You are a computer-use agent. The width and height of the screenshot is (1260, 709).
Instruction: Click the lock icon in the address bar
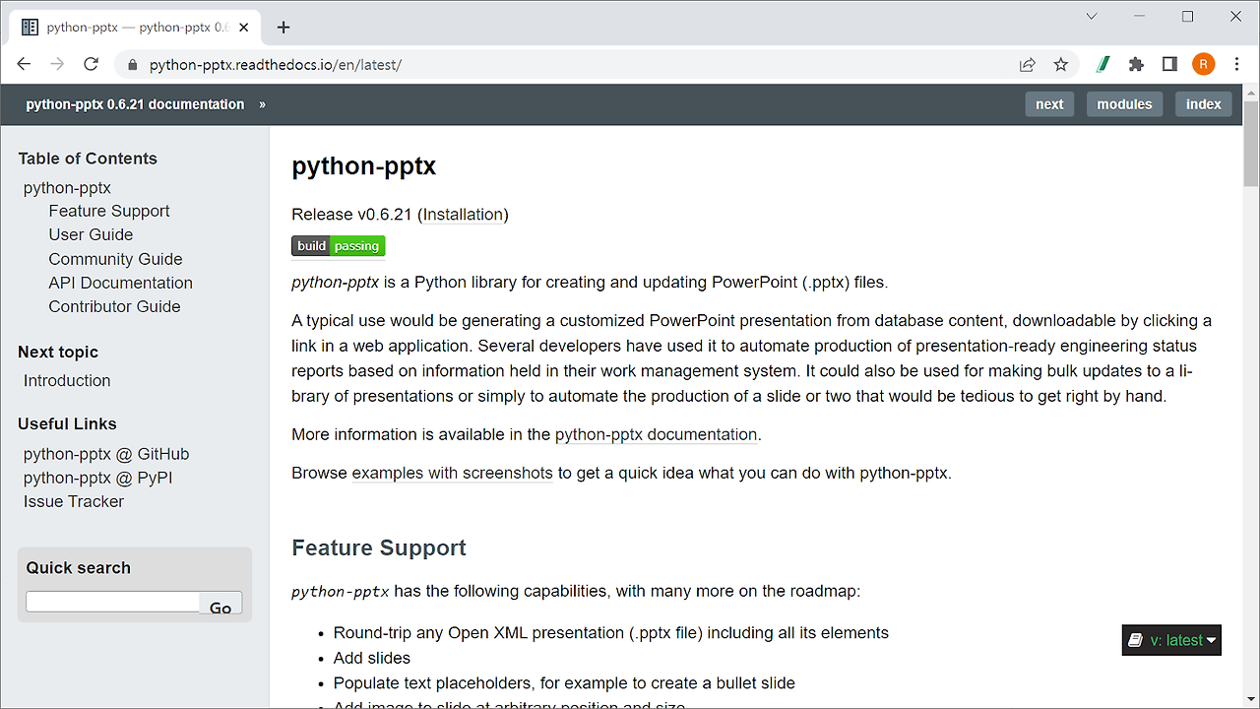point(133,65)
